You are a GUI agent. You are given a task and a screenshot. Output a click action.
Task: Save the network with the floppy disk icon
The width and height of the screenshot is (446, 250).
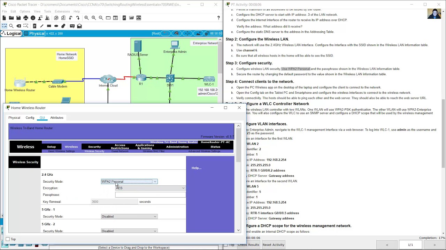coord(19,18)
